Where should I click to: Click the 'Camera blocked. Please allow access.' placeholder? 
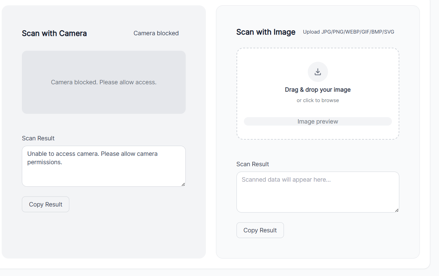[103, 82]
